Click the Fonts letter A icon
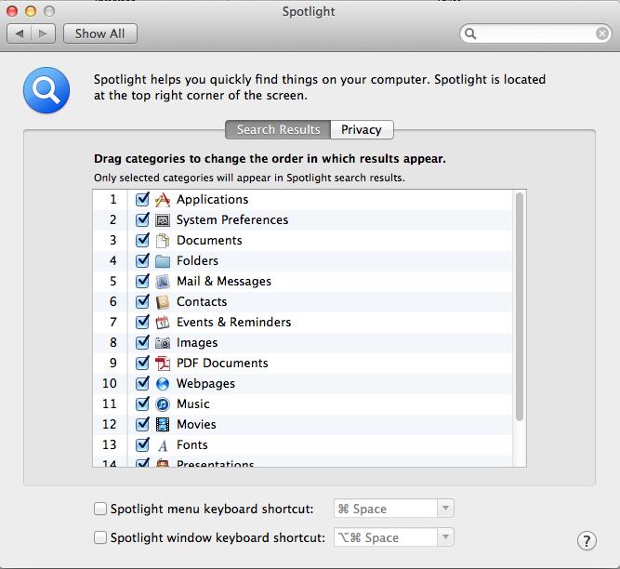Viewport: 620px width, 569px height. coord(163,445)
